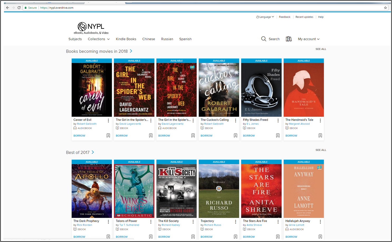Open the Help page
This screenshot has width=392, height=242.
pos(321,17)
